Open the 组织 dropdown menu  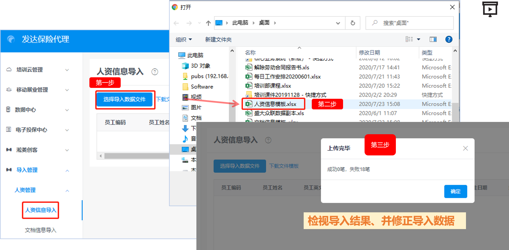184,40
